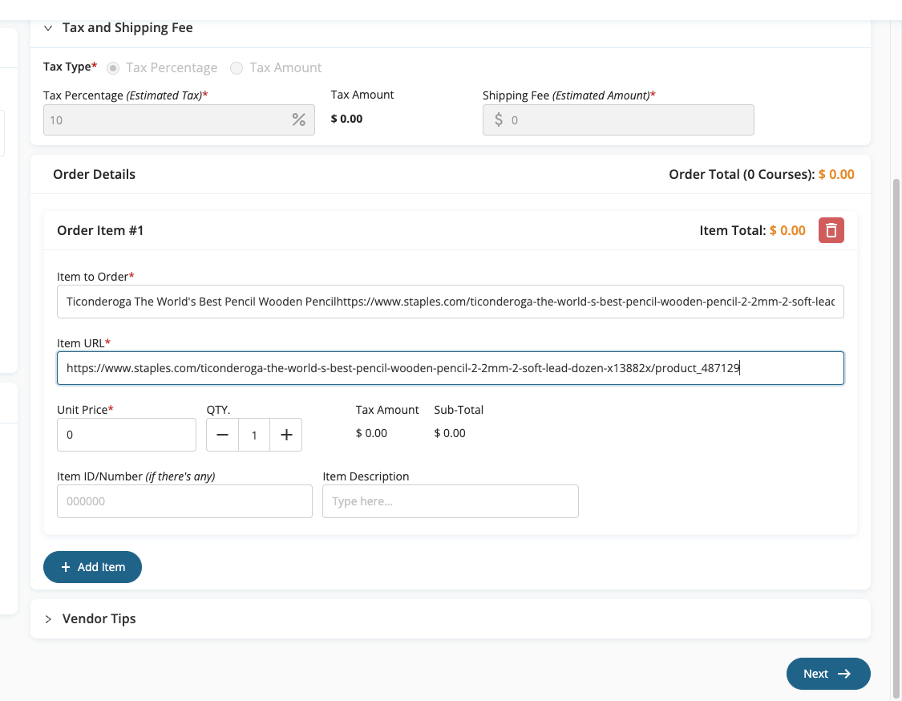Viewport: 902px width, 701px height.
Task: Click the Order Details heading
Action: coord(95,174)
